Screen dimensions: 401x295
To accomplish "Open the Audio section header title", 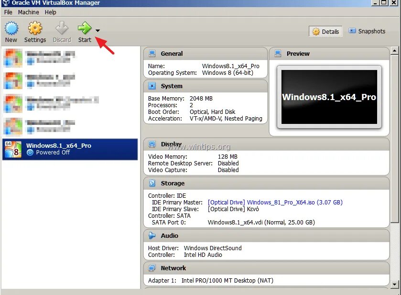I will 169,235.
